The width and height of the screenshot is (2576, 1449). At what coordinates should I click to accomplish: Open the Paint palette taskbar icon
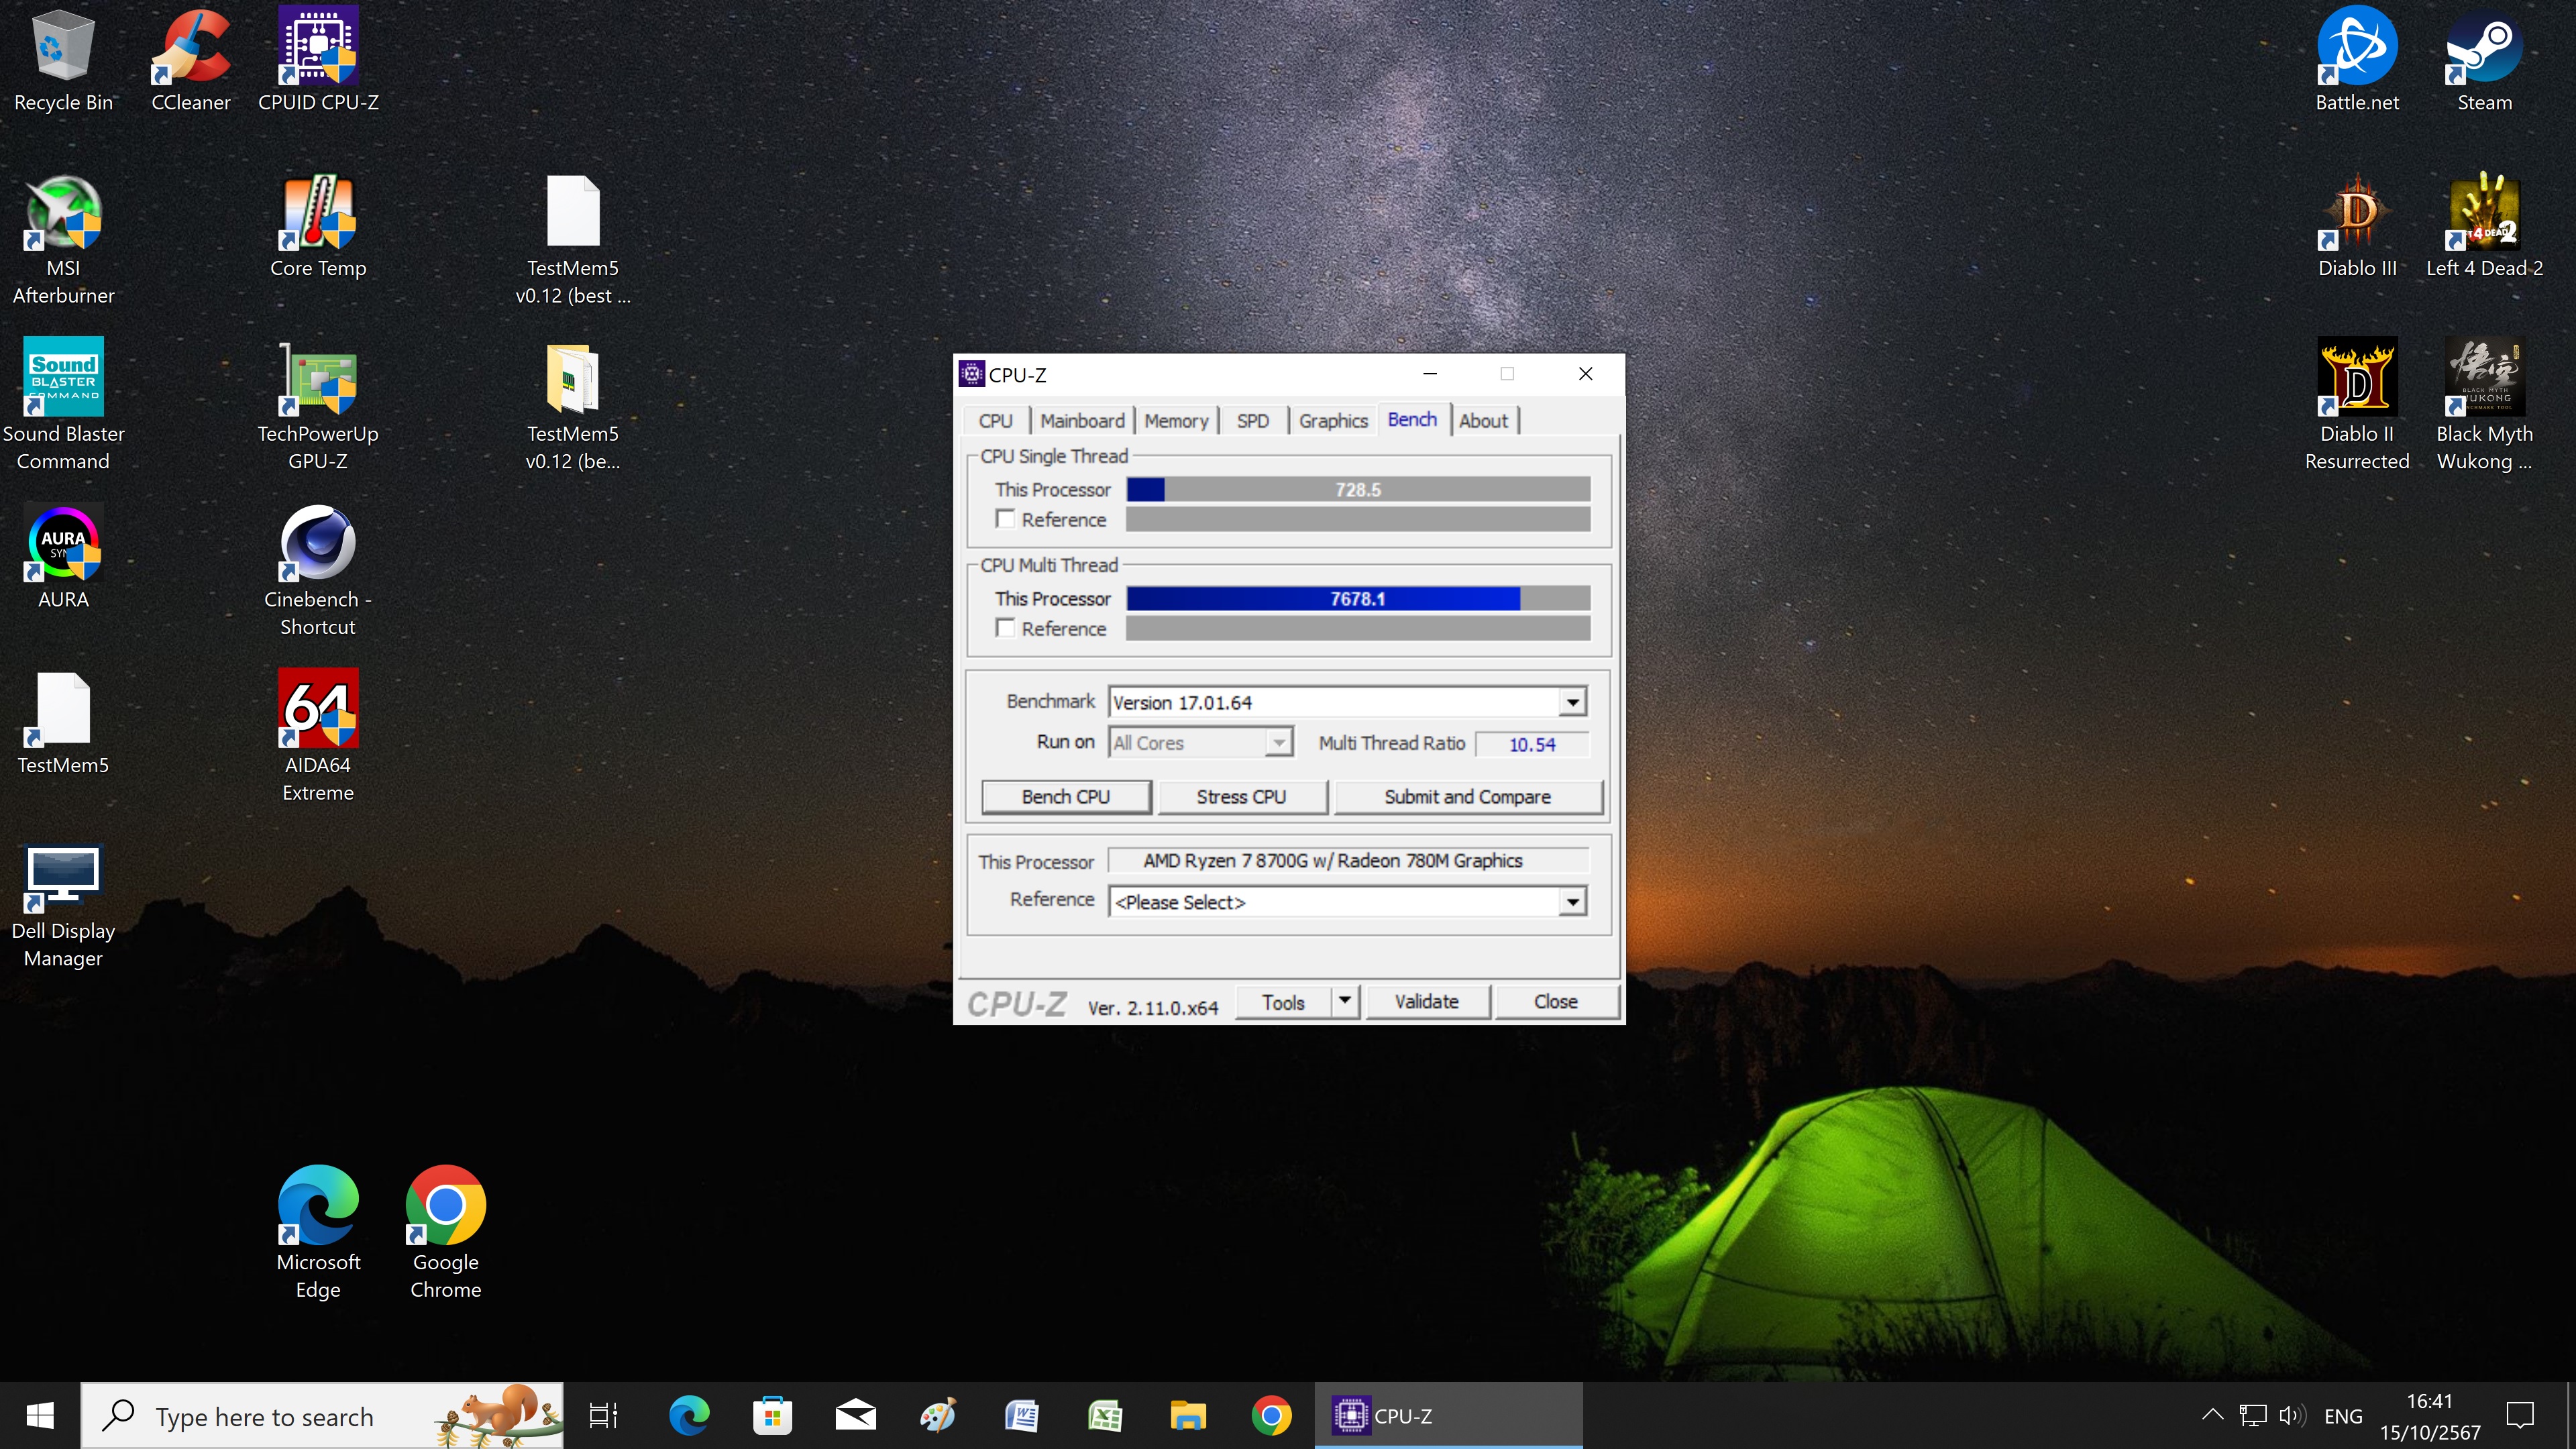pyautogui.click(x=938, y=1416)
